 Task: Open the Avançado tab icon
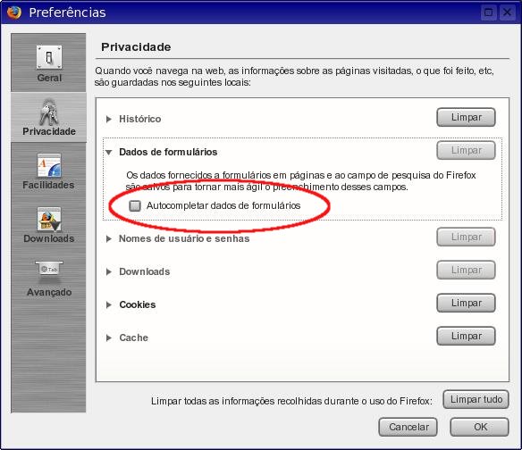49,269
